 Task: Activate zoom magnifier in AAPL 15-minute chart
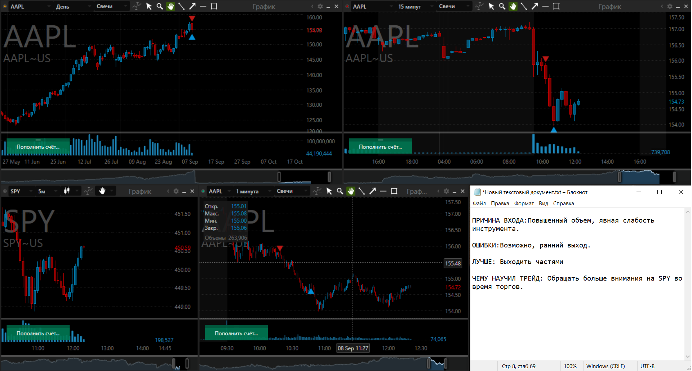point(502,6)
